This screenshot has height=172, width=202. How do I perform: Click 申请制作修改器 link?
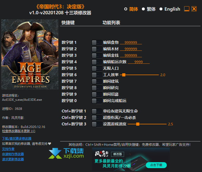pos(13,154)
